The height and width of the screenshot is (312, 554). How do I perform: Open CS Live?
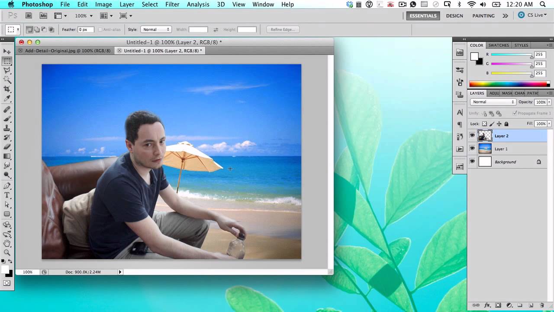click(532, 15)
